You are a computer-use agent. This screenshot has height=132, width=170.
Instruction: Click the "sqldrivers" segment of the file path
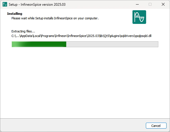127,36
